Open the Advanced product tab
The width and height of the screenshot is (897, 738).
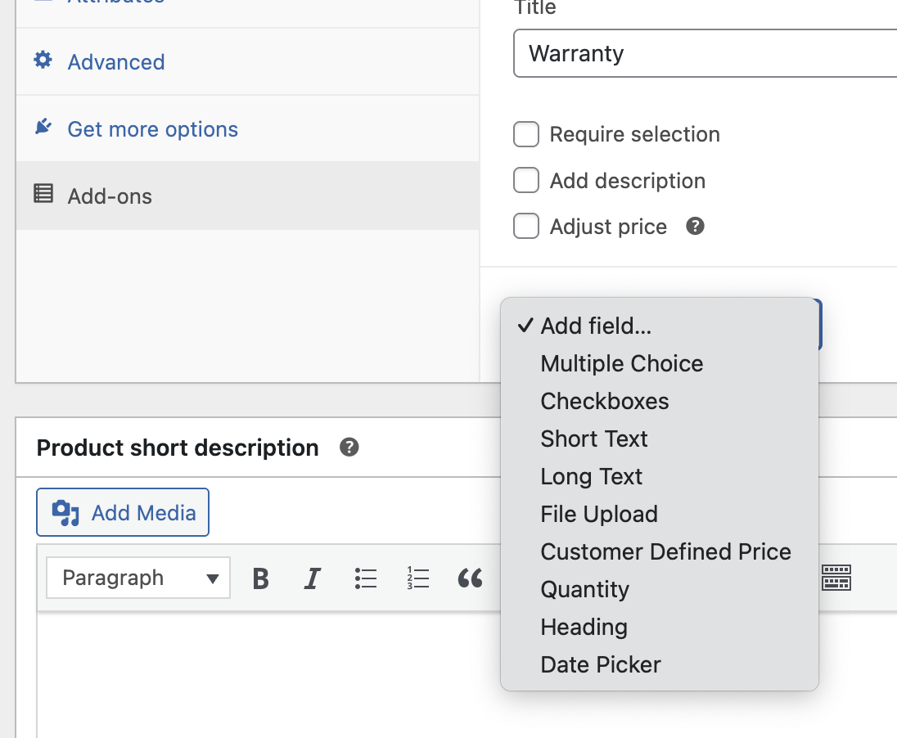(115, 62)
